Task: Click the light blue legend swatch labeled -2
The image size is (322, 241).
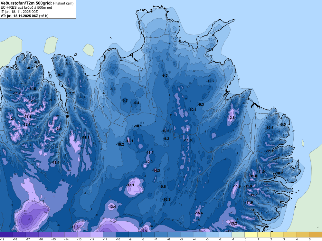Action: (x=225, y=235)
